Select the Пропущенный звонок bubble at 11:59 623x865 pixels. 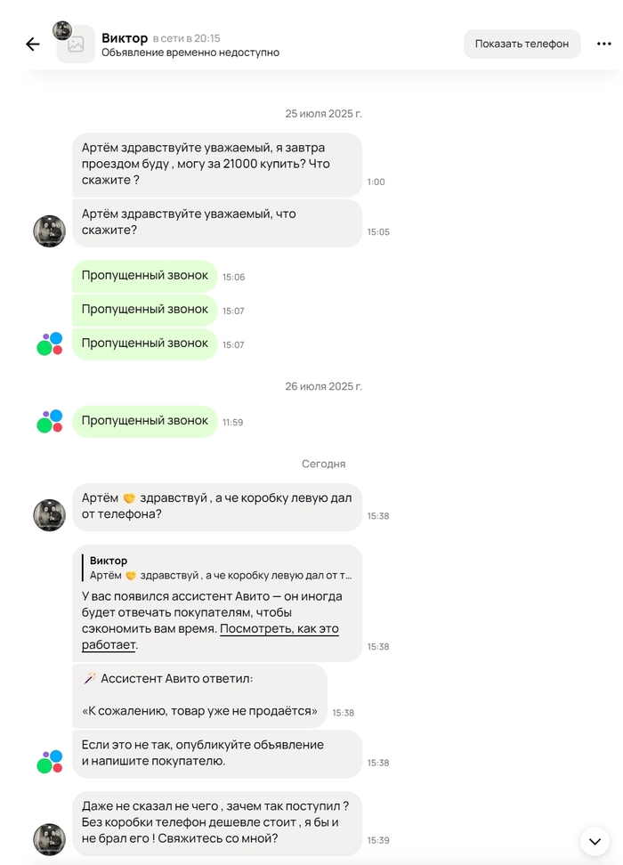(144, 421)
